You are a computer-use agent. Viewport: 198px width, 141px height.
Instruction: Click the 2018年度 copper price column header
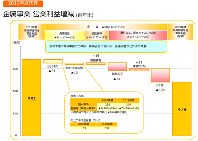[107, 100]
